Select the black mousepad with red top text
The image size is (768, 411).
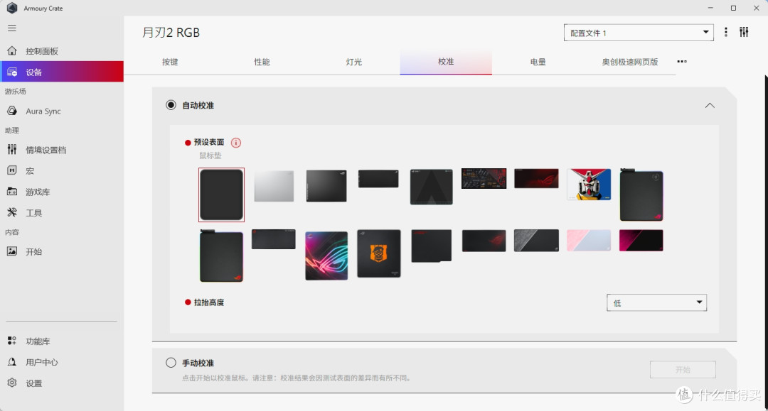pos(432,246)
